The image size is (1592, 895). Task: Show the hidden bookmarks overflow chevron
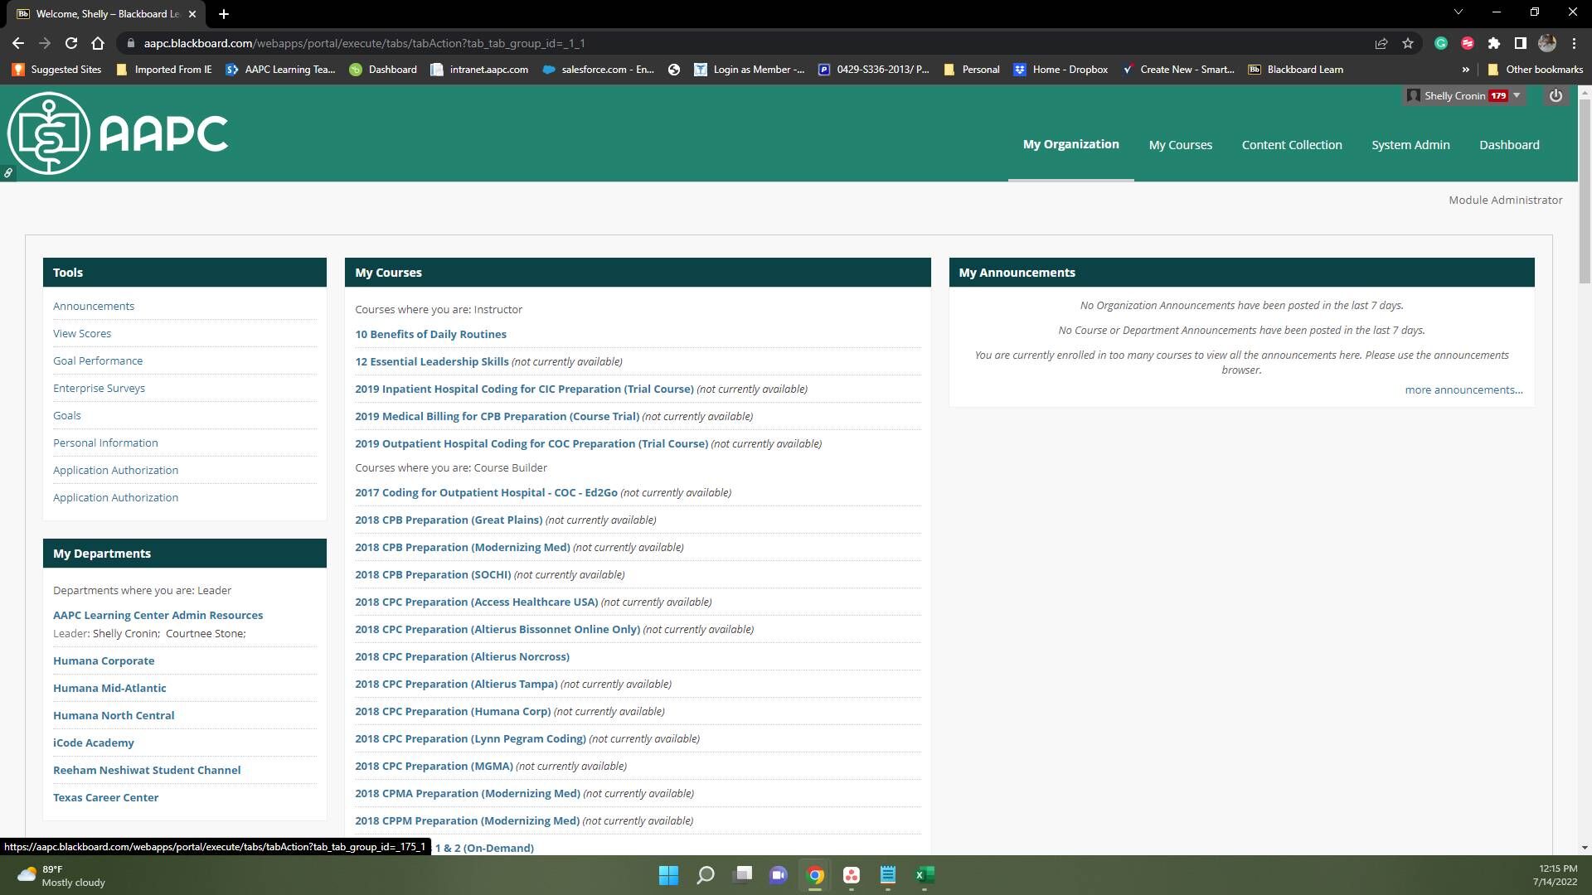[1466, 70]
